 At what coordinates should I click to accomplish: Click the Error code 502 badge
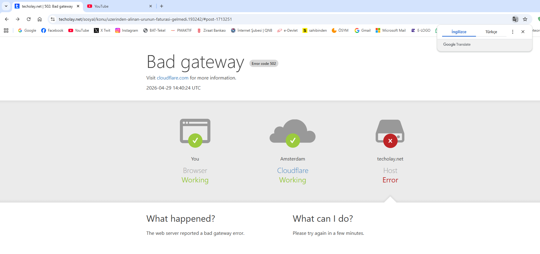click(264, 63)
